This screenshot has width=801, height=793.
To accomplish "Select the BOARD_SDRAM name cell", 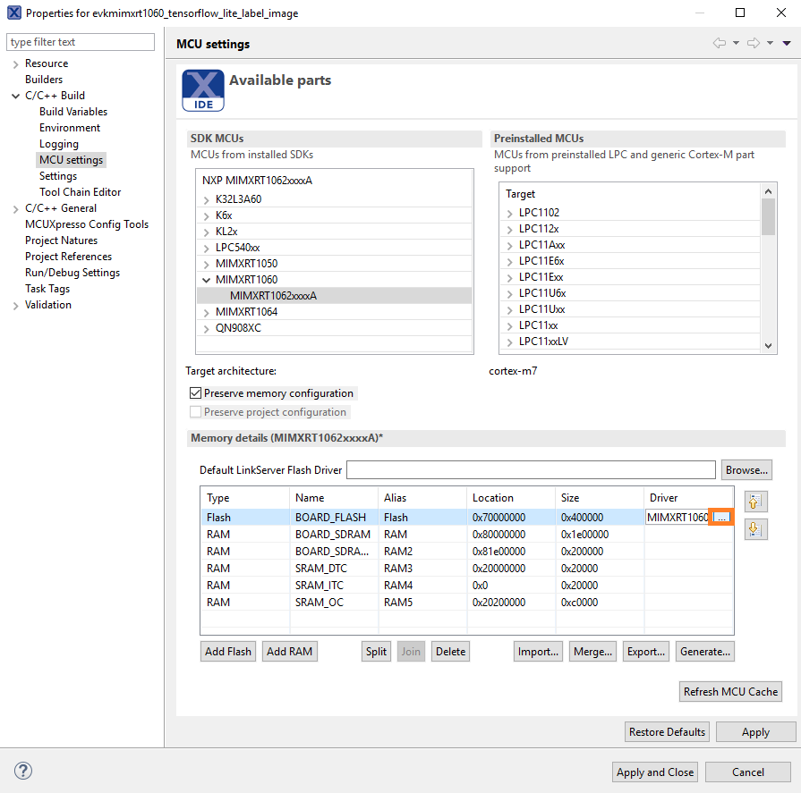I will pos(334,535).
